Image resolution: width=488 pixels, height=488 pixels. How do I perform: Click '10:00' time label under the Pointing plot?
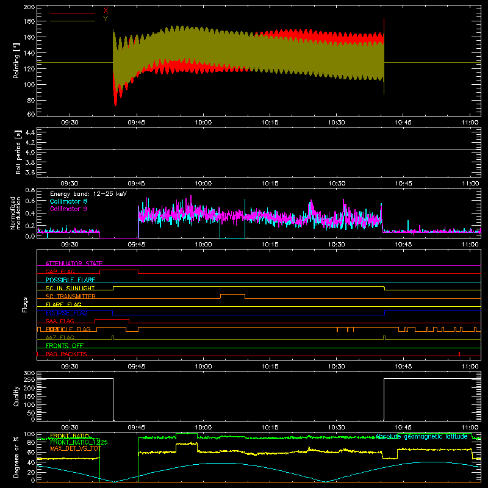[x=203, y=123]
